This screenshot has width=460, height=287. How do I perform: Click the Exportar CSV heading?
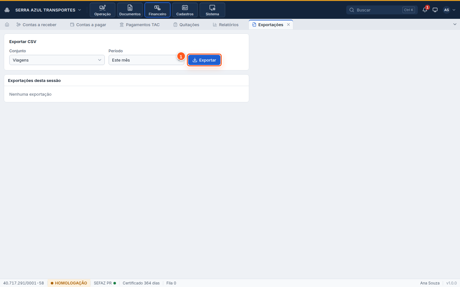point(23,42)
